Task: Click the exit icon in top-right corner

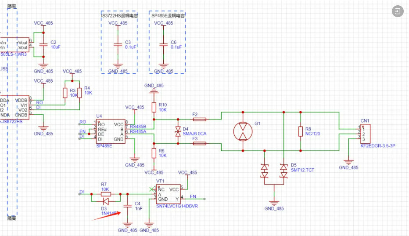Action: point(397,11)
